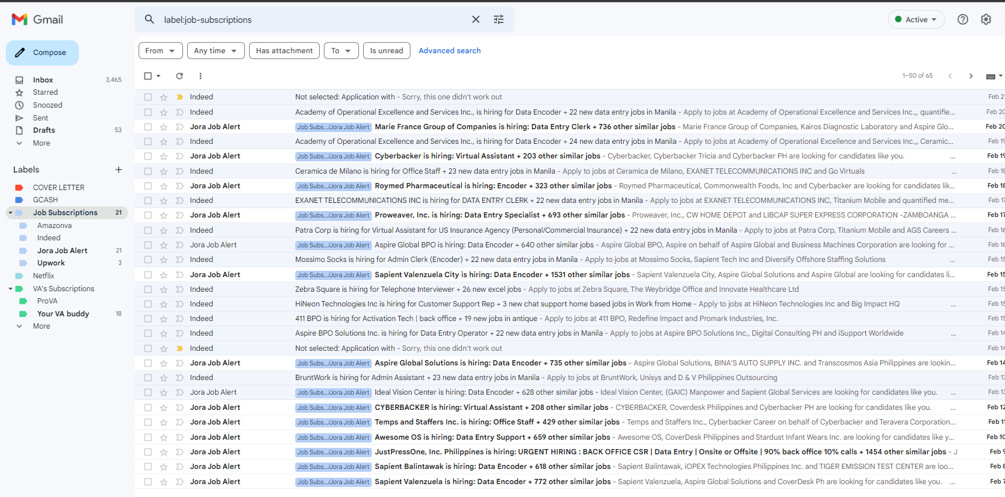Collapse the Job Subscriptions label tree

(10, 213)
